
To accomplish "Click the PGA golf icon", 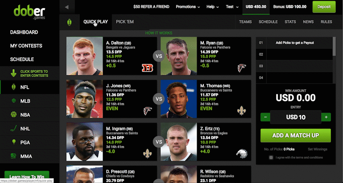I will click(x=14, y=142).
